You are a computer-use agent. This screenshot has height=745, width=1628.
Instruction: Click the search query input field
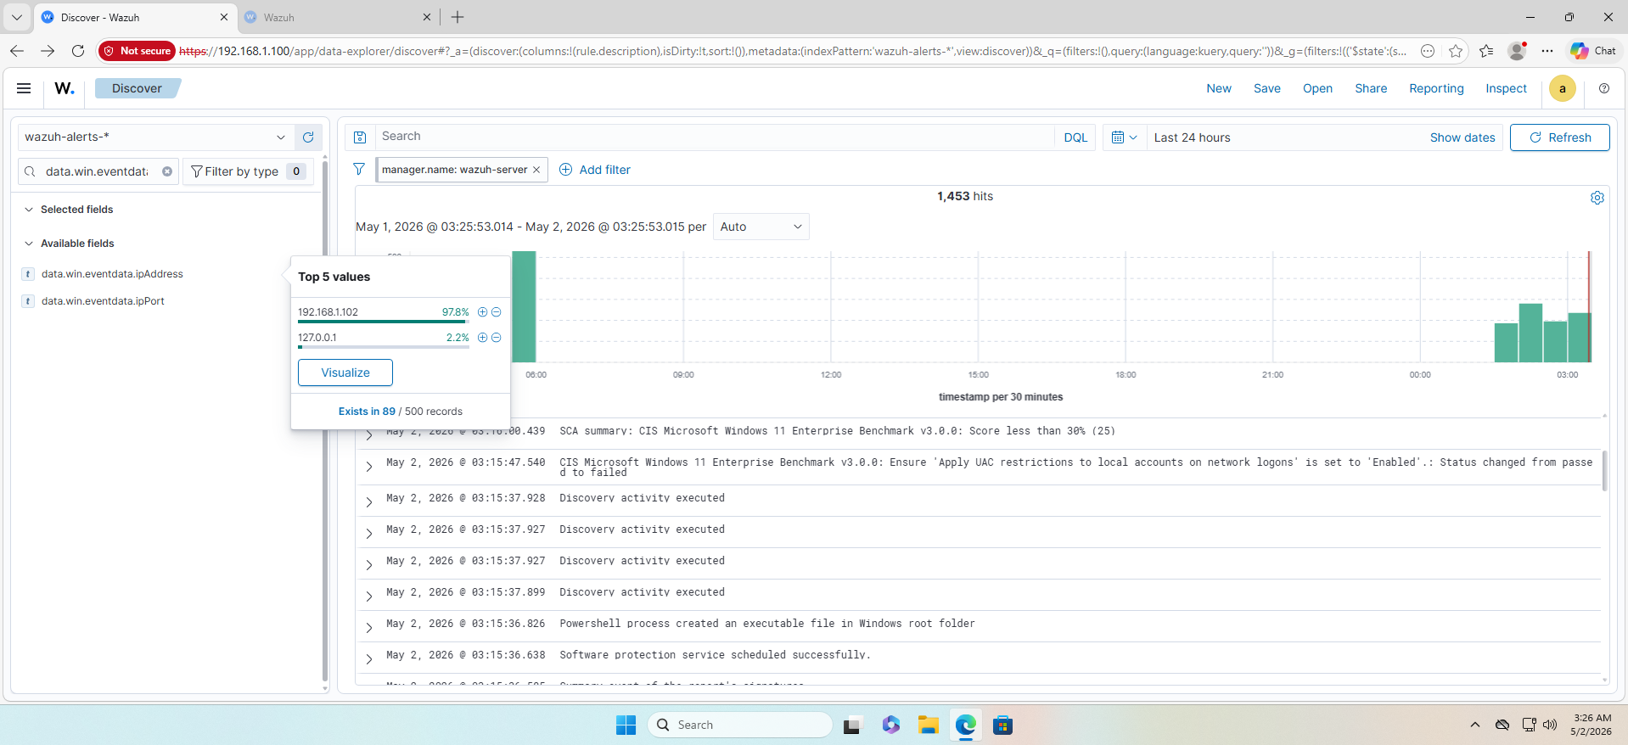[x=715, y=137]
